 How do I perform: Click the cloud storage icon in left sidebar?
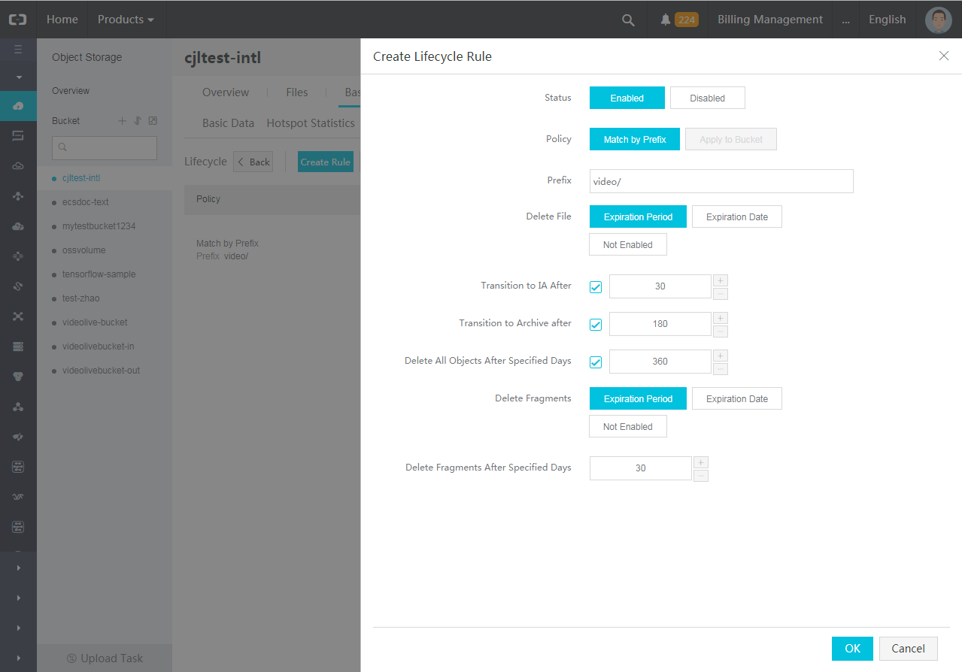(x=18, y=106)
